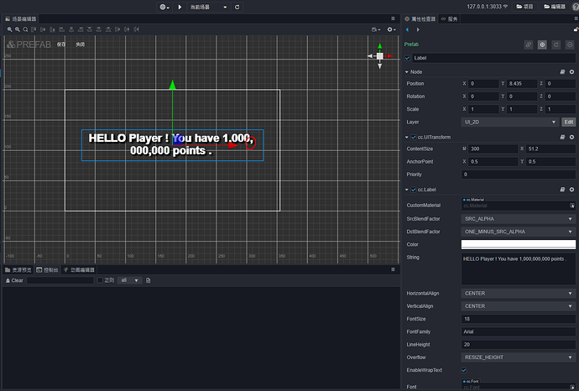Open the Overflow RESIZE_HEIGHT dropdown

tap(518, 357)
